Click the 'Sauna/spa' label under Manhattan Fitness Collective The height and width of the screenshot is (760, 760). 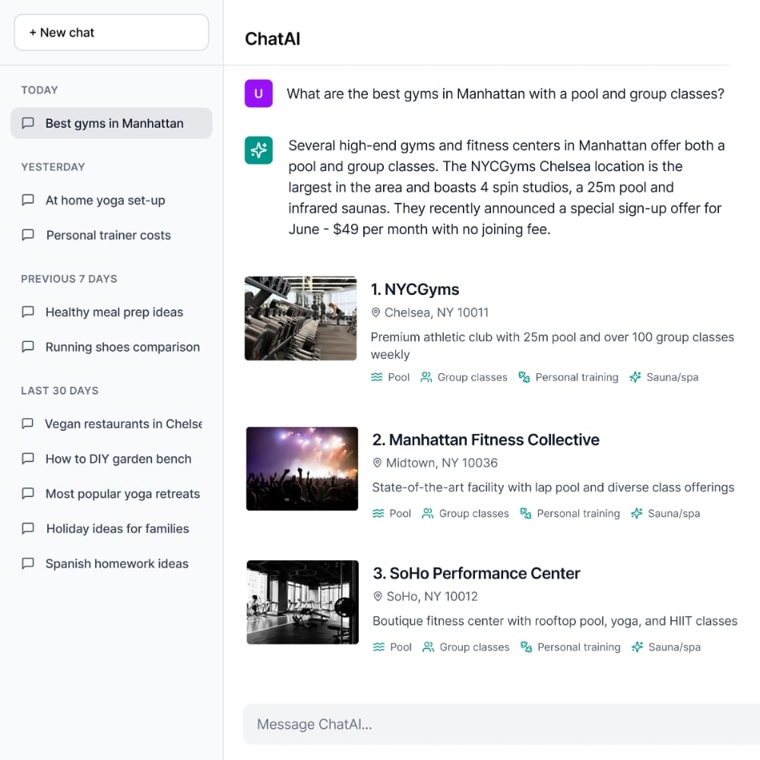[673, 513]
